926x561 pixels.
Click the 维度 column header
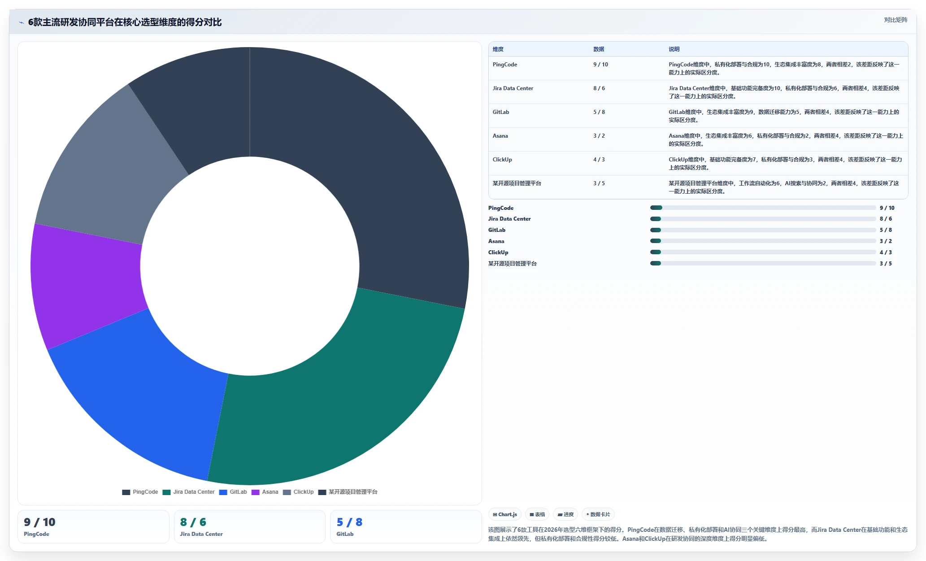(498, 49)
